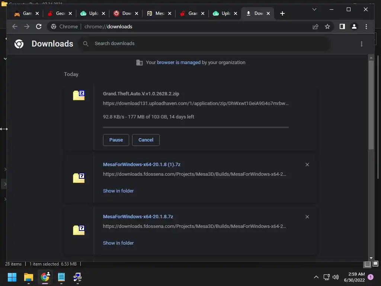Open the network tray icon
Screen dimensions: 381x286
point(326,277)
